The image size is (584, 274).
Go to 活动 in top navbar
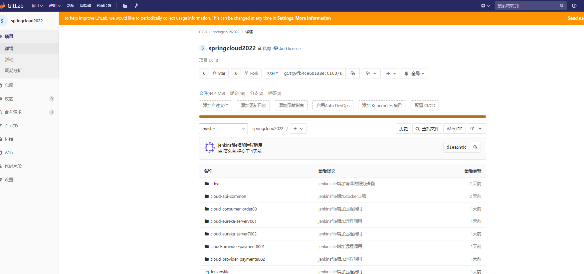click(71, 6)
